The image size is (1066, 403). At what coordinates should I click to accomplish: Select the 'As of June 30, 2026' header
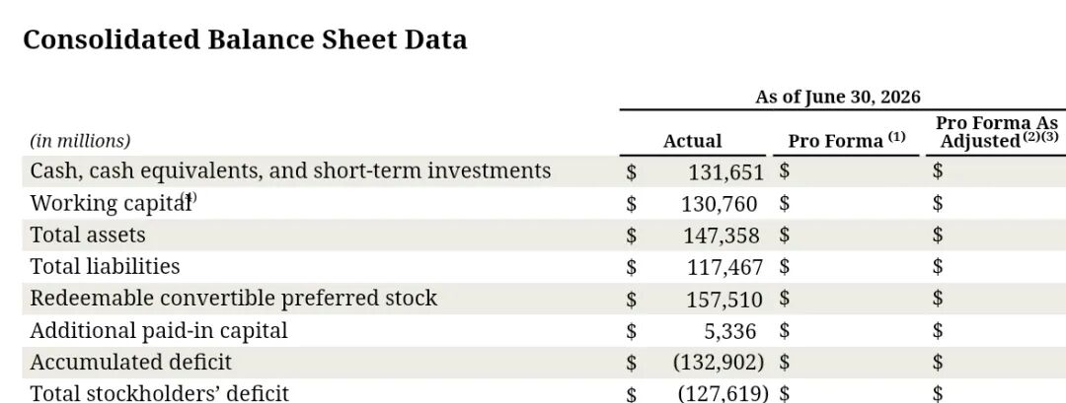[x=838, y=97]
